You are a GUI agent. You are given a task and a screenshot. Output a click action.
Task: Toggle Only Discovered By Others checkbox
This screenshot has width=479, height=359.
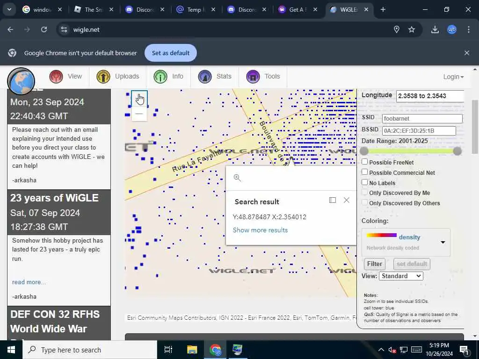[365, 202]
